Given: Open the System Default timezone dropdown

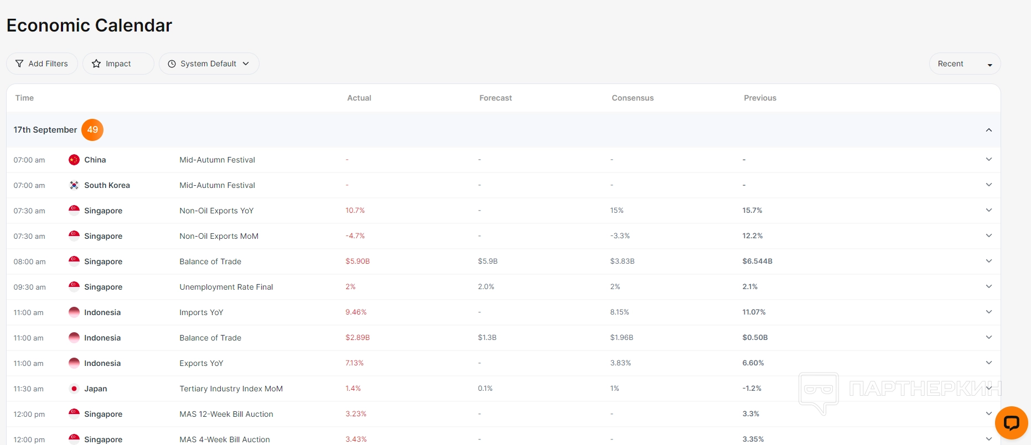Looking at the screenshot, I should coord(209,64).
